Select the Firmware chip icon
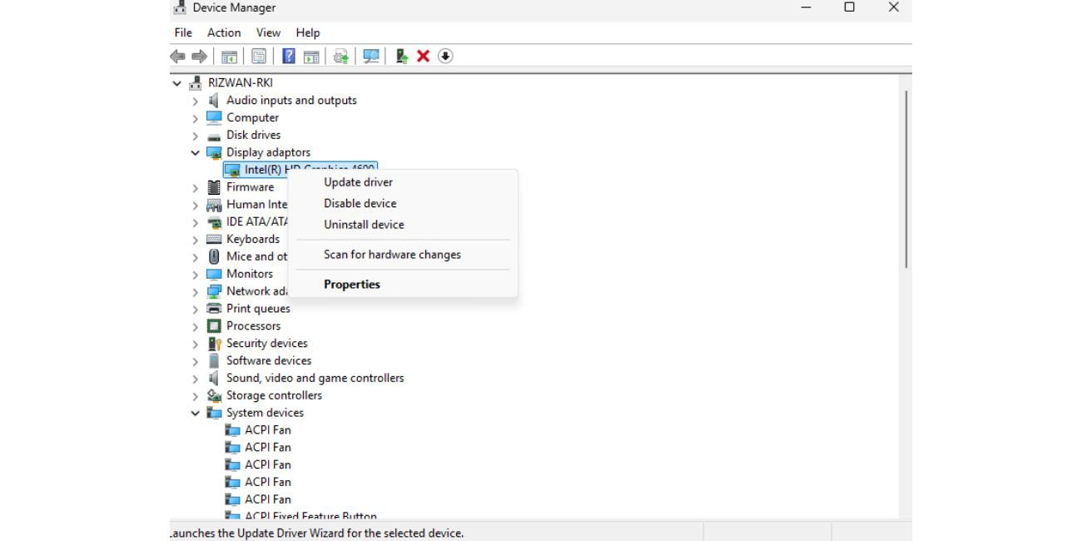Viewport: 1082px width, 541px height. tap(214, 187)
